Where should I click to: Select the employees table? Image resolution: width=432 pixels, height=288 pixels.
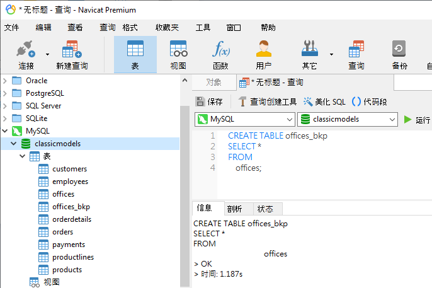click(x=71, y=181)
